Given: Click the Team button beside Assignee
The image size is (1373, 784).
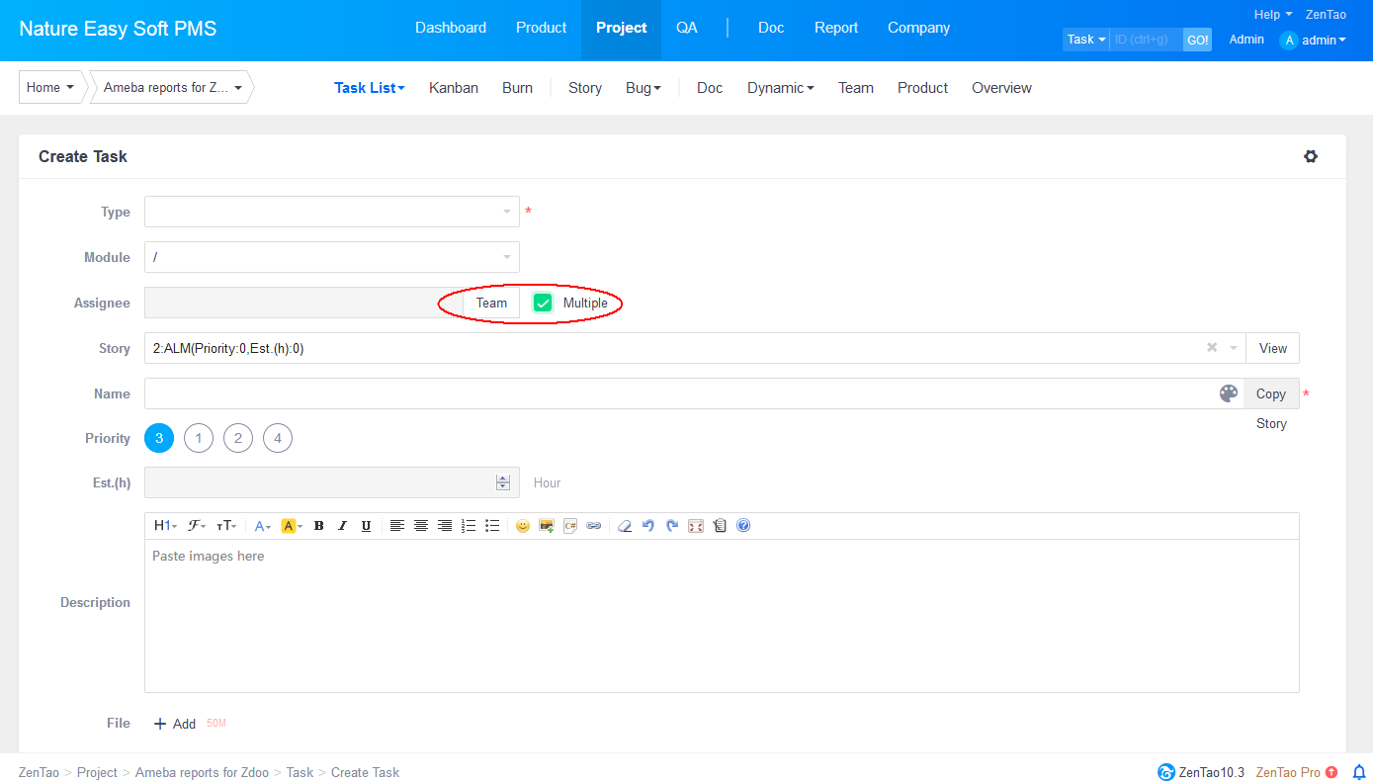Looking at the screenshot, I should [x=491, y=303].
